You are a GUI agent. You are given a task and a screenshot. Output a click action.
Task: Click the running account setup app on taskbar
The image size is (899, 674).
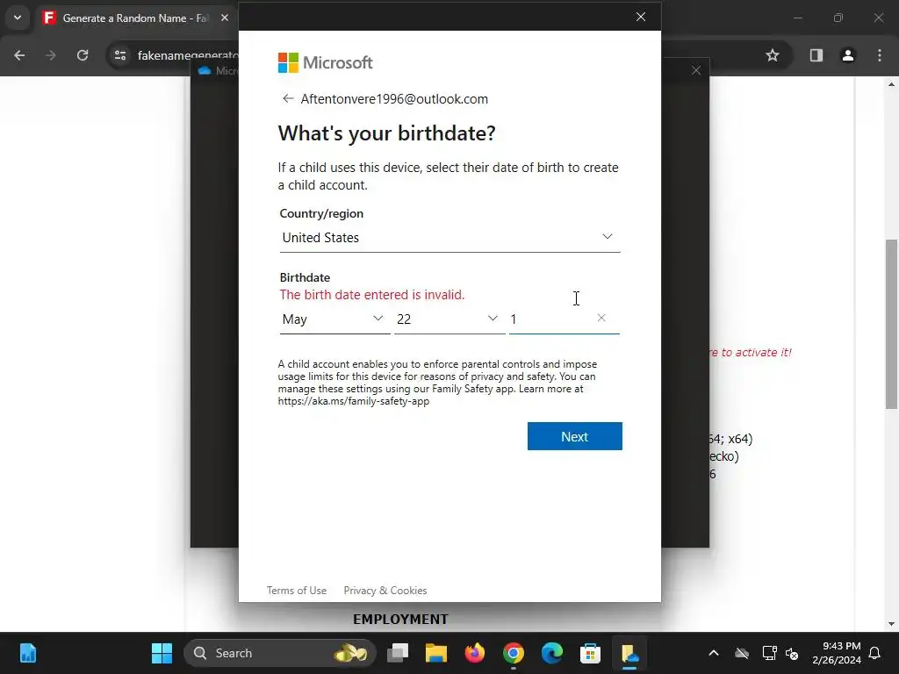[x=629, y=653]
